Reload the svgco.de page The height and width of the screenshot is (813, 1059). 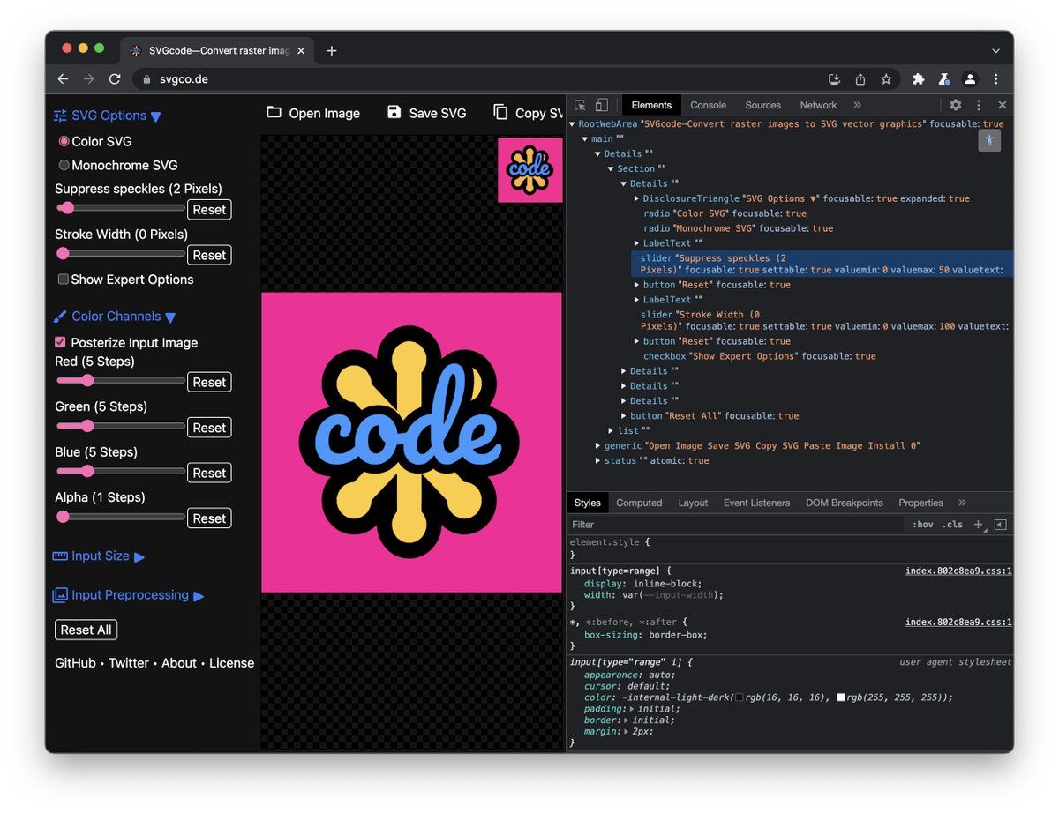tap(115, 79)
